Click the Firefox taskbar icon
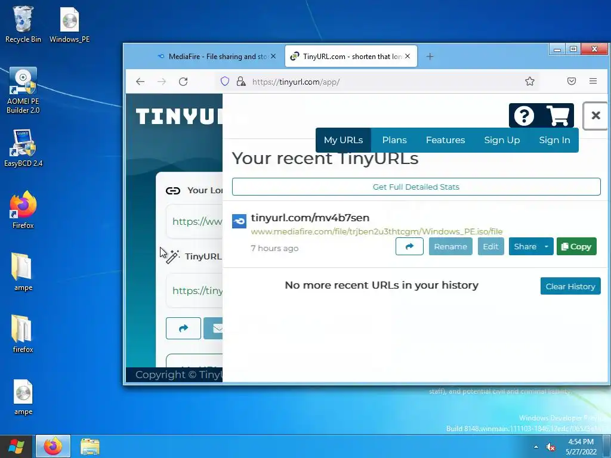 point(53,446)
